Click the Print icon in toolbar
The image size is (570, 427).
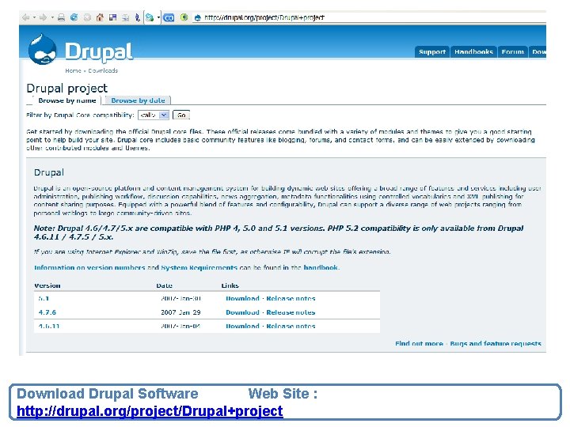(x=61, y=17)
